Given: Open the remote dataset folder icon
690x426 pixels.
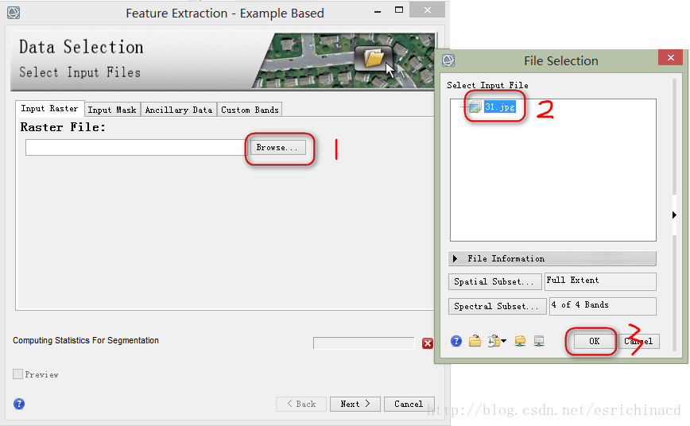Looking at the screenshot, I should coord(520,341).
